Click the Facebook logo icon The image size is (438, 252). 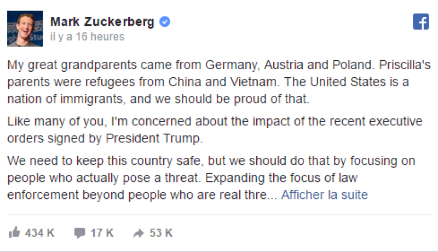(x=420, y=21)
